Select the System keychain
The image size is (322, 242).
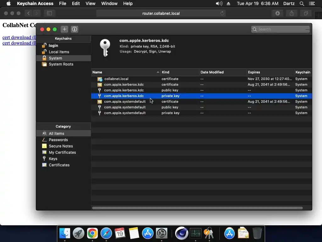[64, 58]
